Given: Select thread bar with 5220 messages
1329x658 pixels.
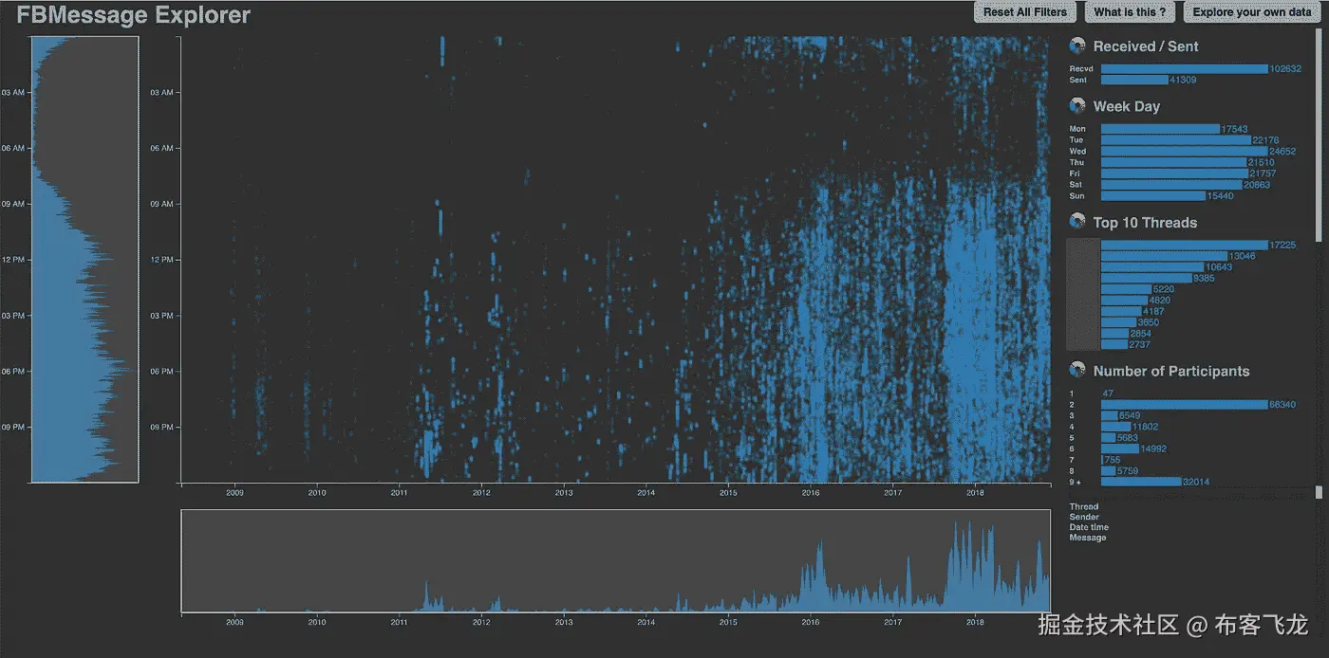Looking at the screenshot, I should coord(1126,289).
